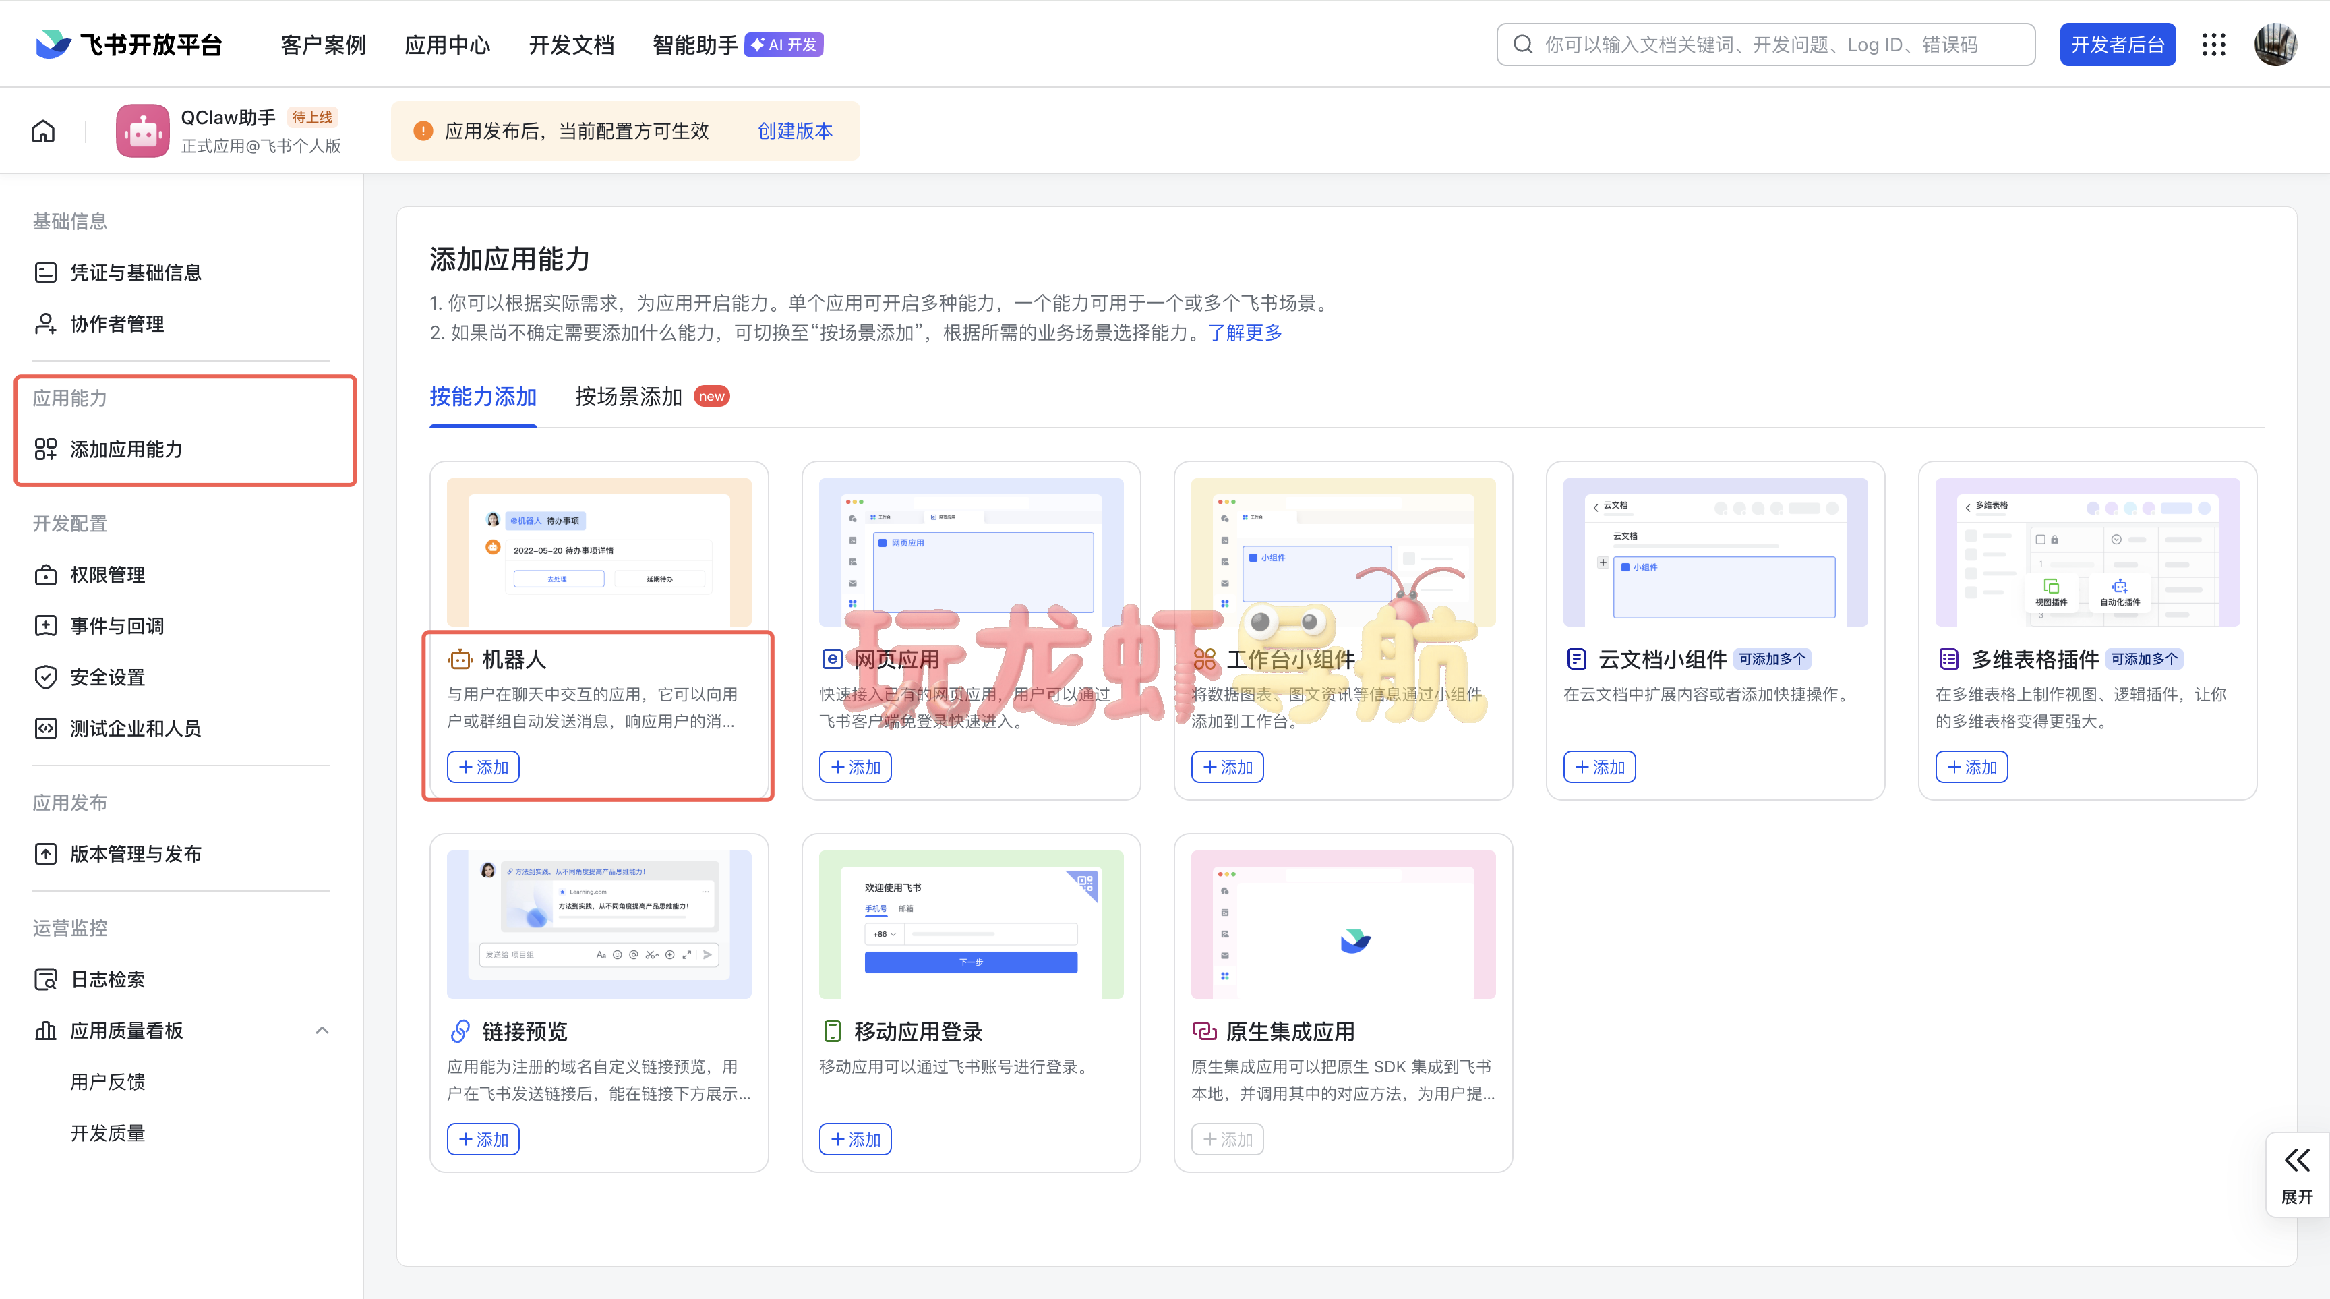Viewport: 2330px width, 1299px height.
Task: Click the 多维表格插件 preview thumbnail
Action: 2087,552
